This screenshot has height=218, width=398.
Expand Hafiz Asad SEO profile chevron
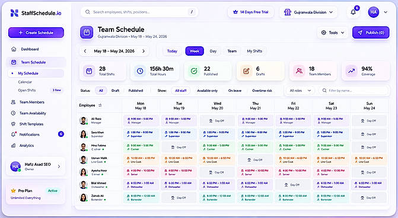59,166
